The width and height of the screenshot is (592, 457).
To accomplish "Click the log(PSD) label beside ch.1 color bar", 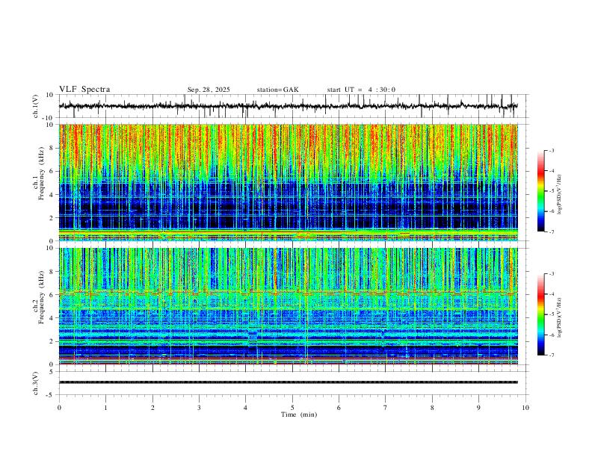I will click(559, 194).
